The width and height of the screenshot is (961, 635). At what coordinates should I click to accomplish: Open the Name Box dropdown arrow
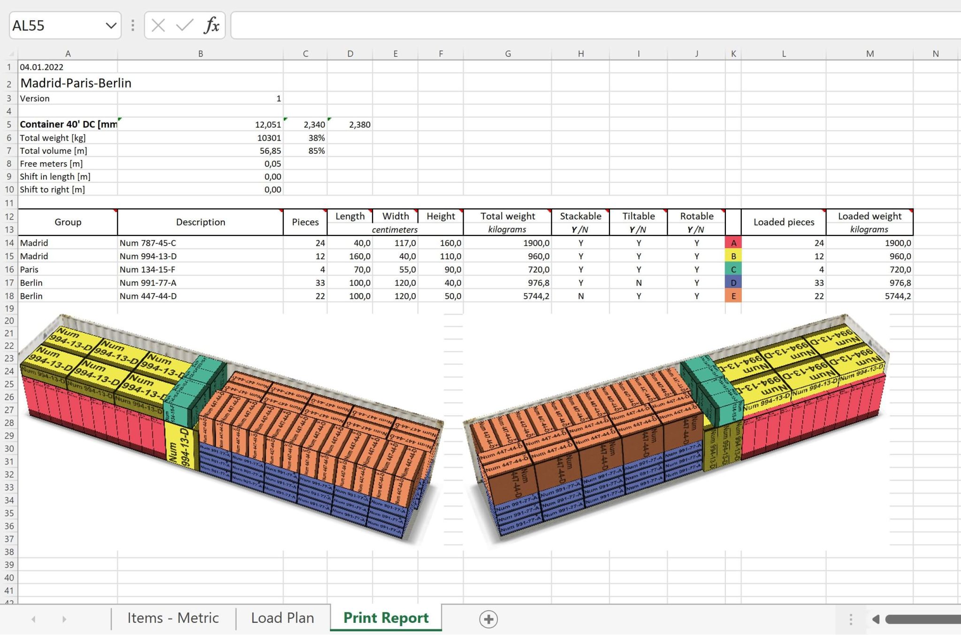coord(111,26)
